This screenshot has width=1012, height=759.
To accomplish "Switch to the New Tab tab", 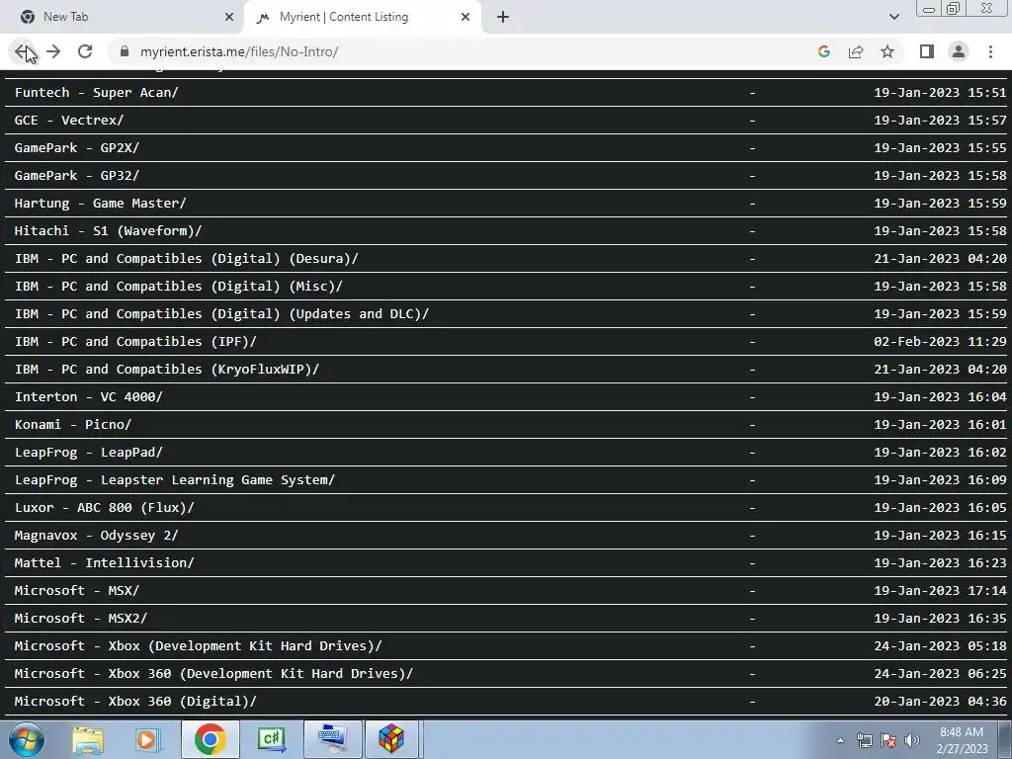I will [x=123, y=17].
